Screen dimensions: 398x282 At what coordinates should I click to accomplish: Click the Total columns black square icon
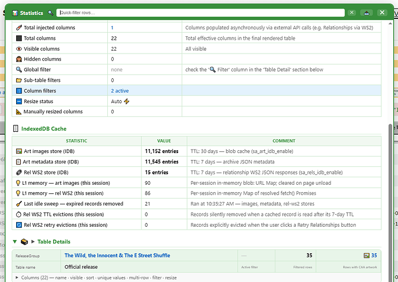19,38
